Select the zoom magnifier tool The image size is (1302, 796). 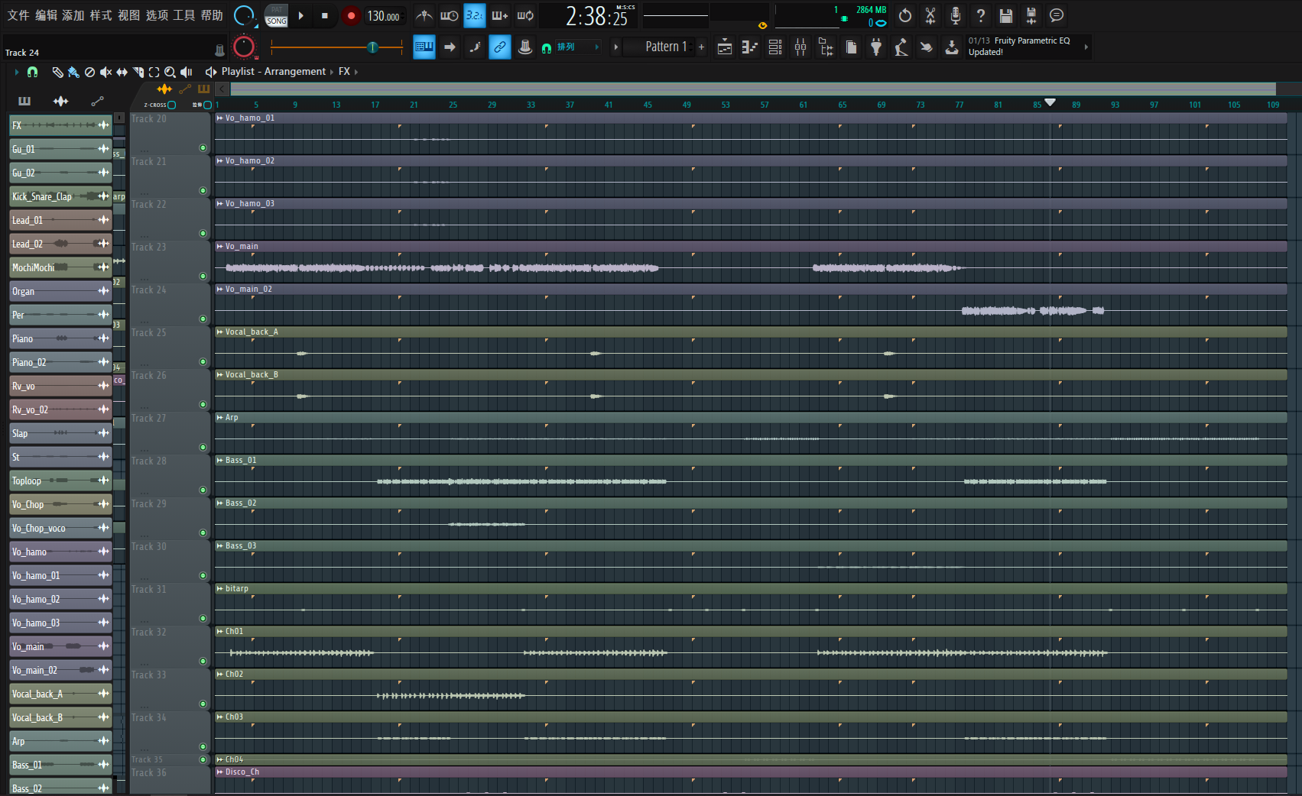click(x=170, y=72)
